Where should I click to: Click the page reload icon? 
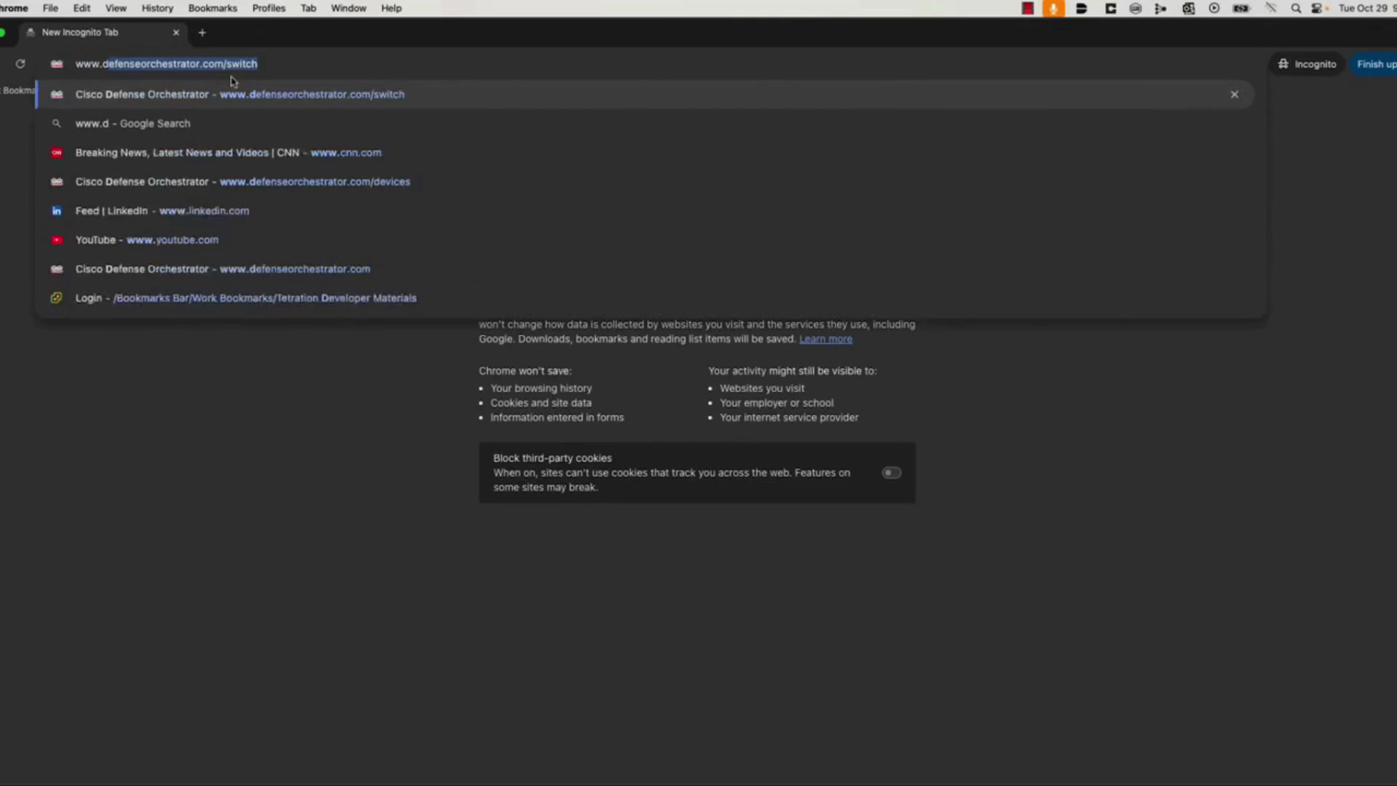(x=20, y=64)
